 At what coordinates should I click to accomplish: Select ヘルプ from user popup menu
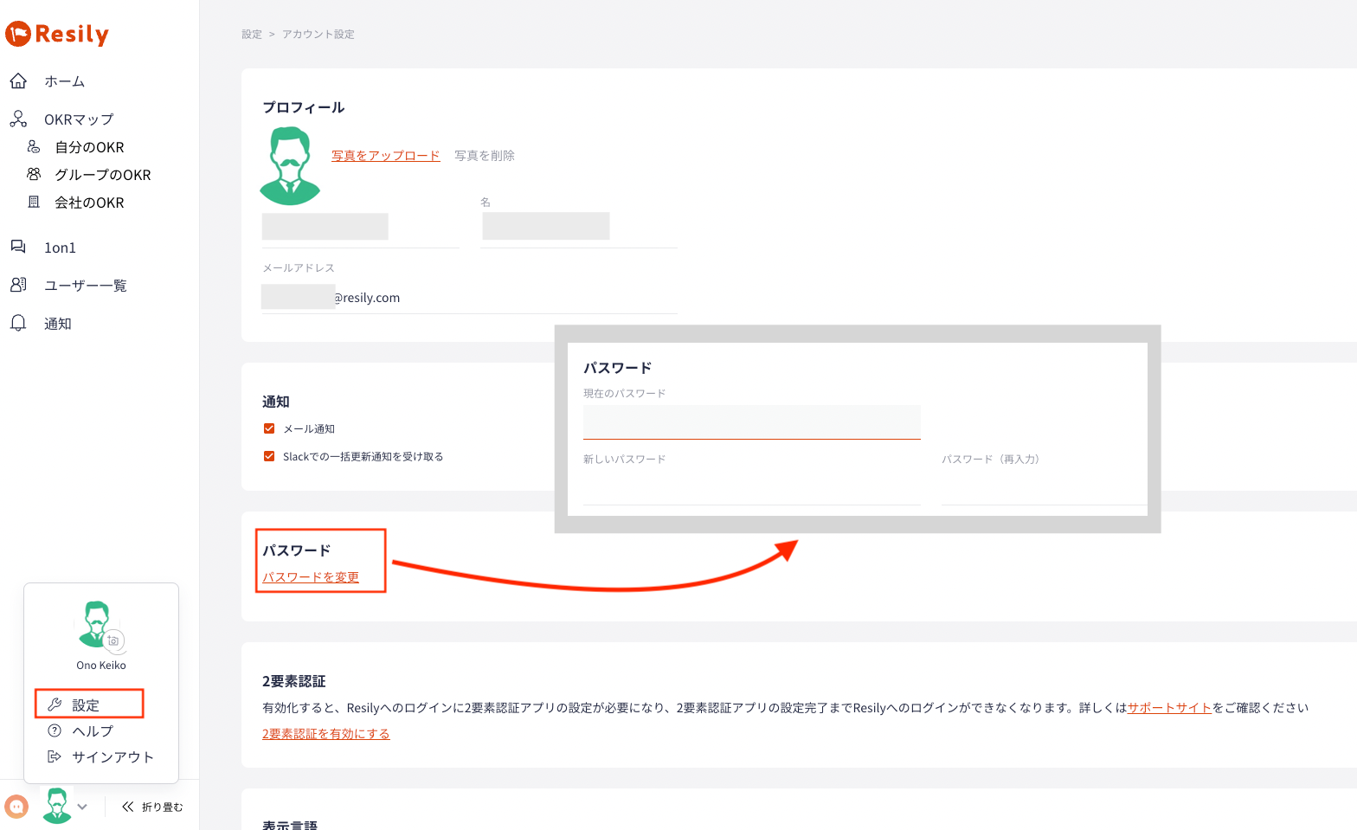tap(93, 730)
